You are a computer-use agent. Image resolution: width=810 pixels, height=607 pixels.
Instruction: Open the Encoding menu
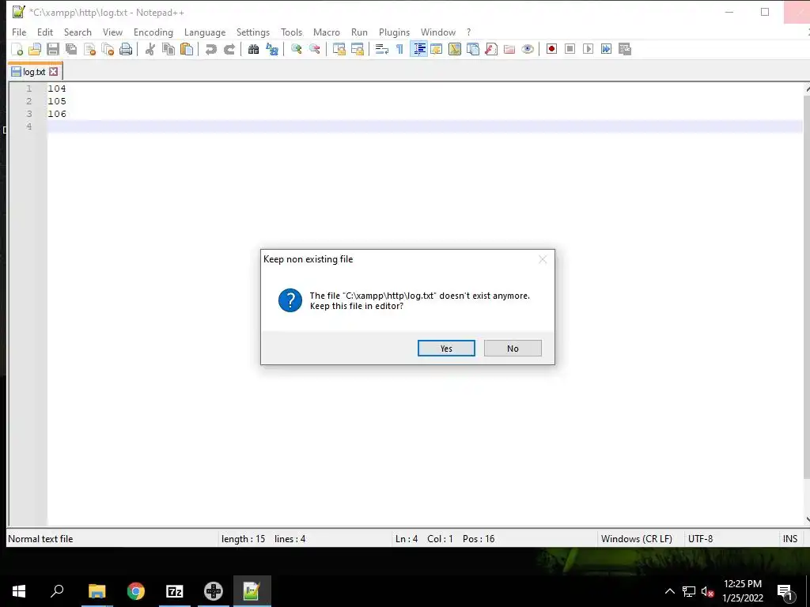(153, 32)
